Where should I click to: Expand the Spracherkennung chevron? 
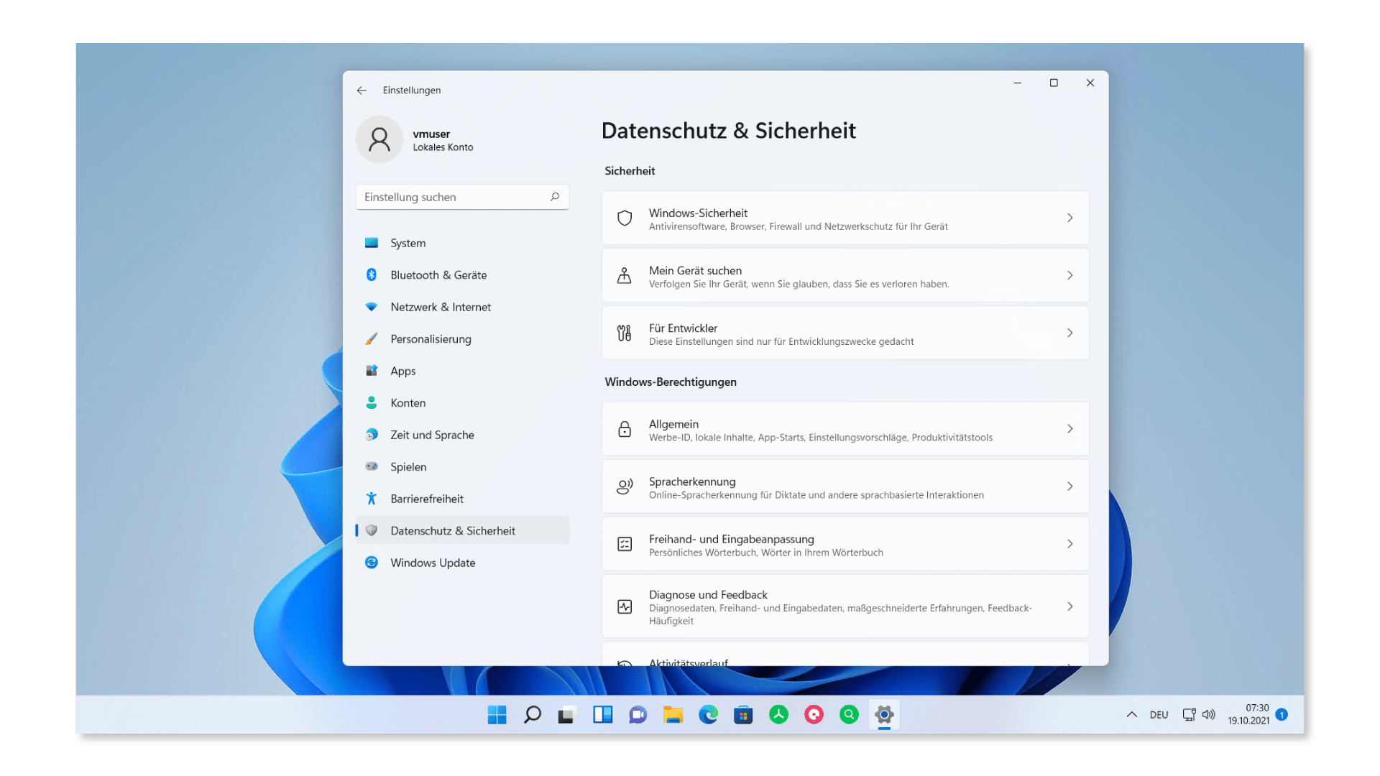pyautogui.click(x=1070, y=486)
